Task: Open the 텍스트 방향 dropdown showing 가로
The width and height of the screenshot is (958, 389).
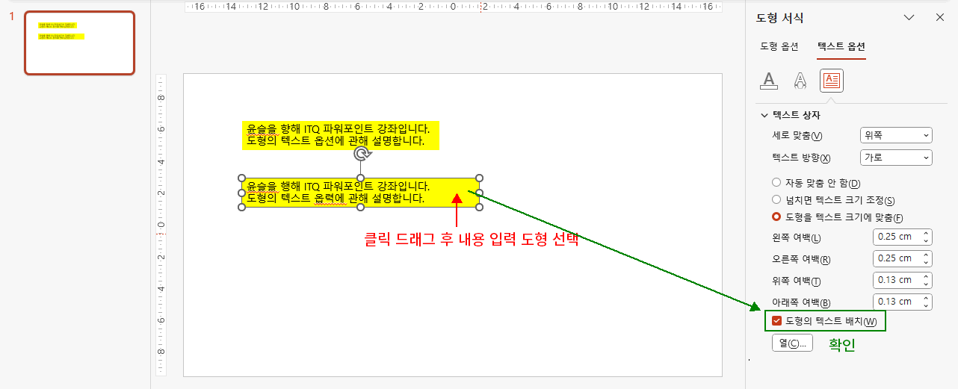Action: point(897,158)
